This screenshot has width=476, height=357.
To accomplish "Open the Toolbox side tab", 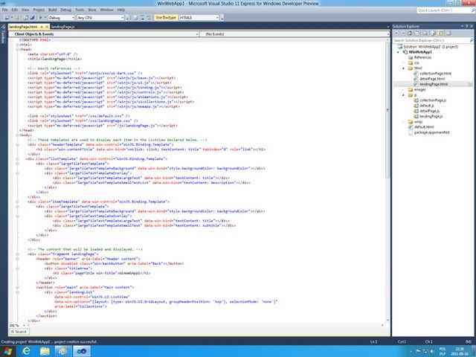I will click(3, 34).
